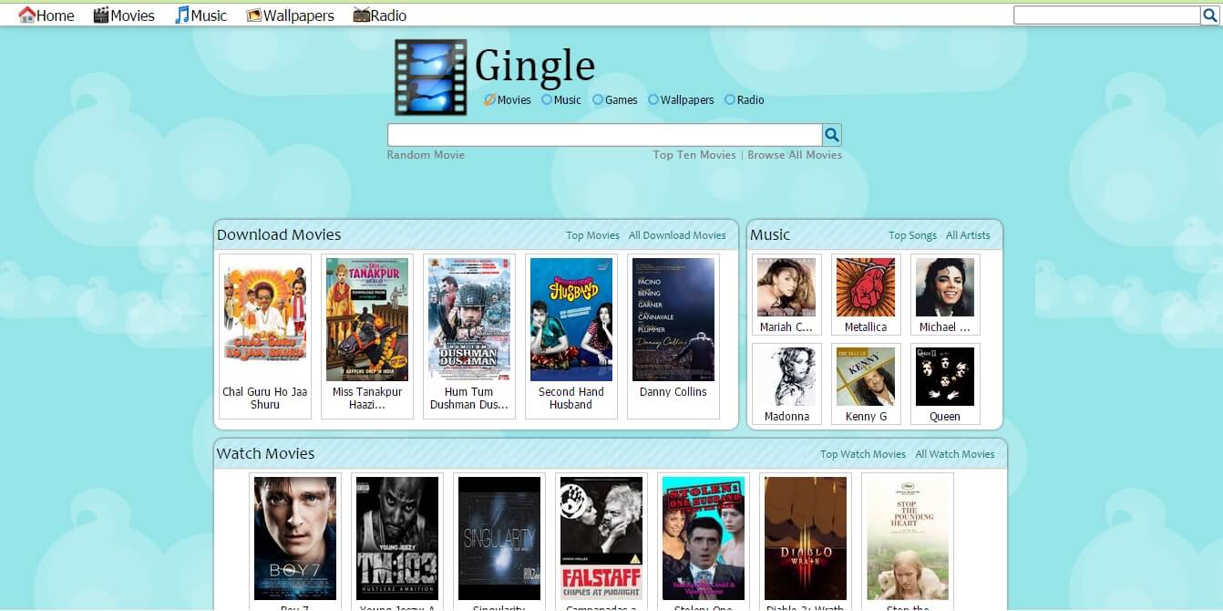The height and width of the screenshot is (611, 1223).
Task: Open the Miss Tanakpur Haazi poster
Action: (x=367, y=319)
